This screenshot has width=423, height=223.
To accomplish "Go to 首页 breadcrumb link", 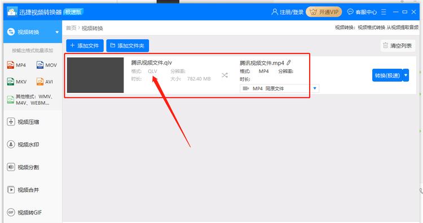I will 71,28.
